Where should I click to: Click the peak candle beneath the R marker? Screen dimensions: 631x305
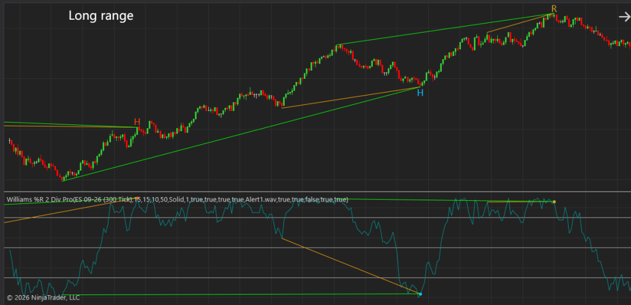tap(553, 15)
